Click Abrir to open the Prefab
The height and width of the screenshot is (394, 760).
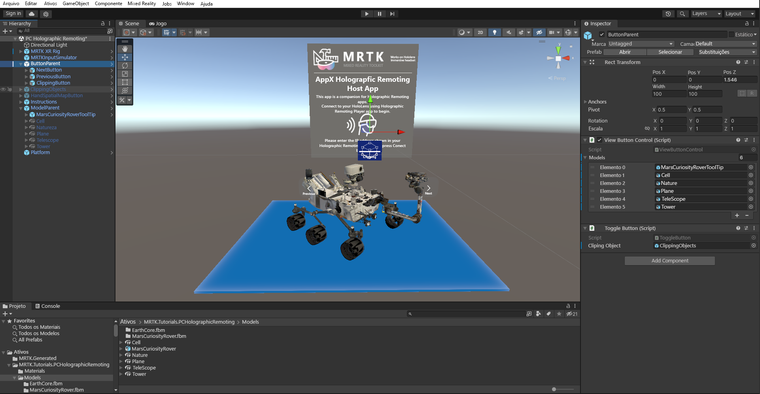click(625, 52)
